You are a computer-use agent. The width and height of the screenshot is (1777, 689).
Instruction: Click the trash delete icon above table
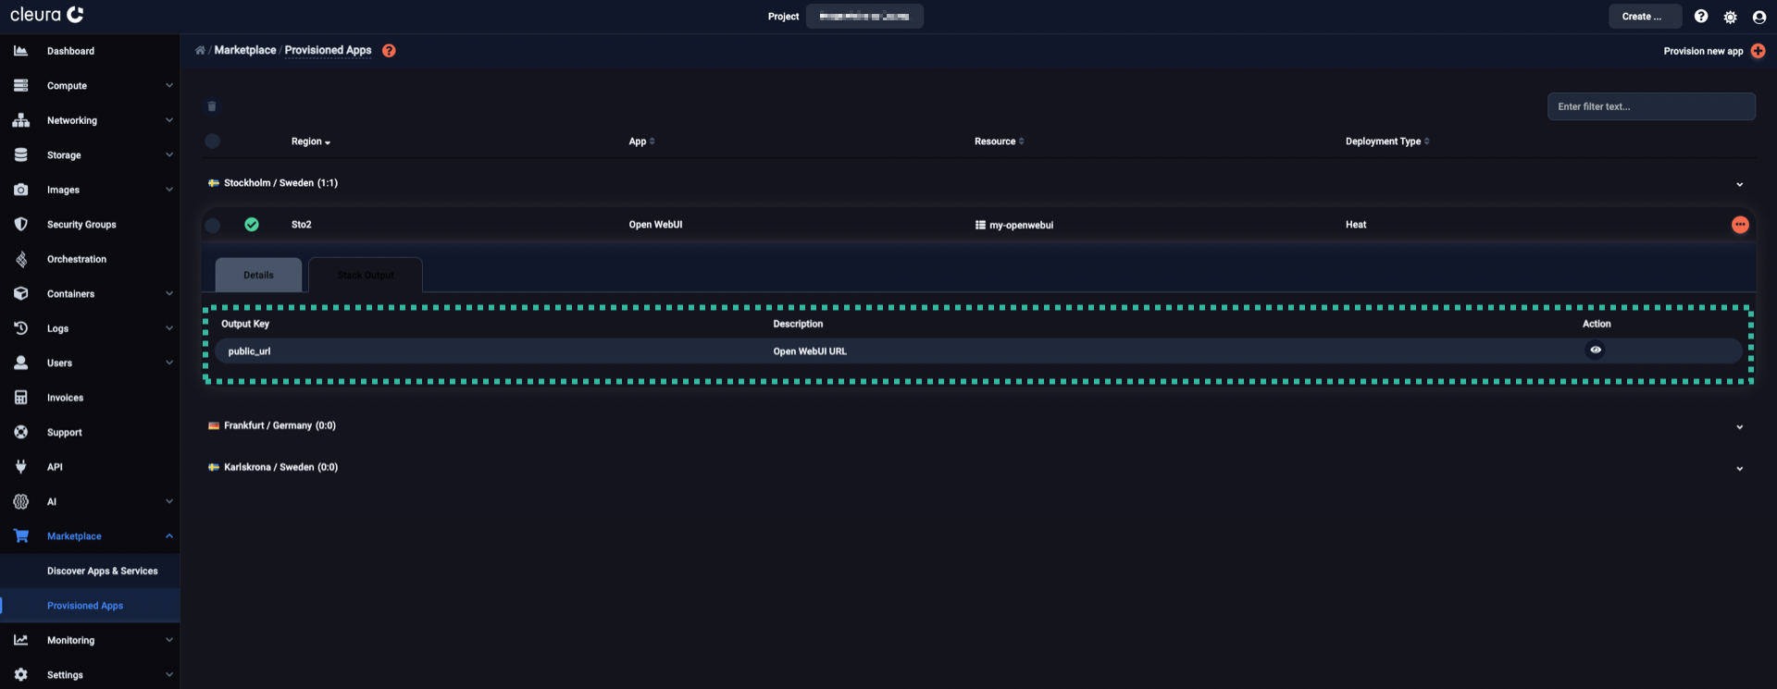click(212, 106)
